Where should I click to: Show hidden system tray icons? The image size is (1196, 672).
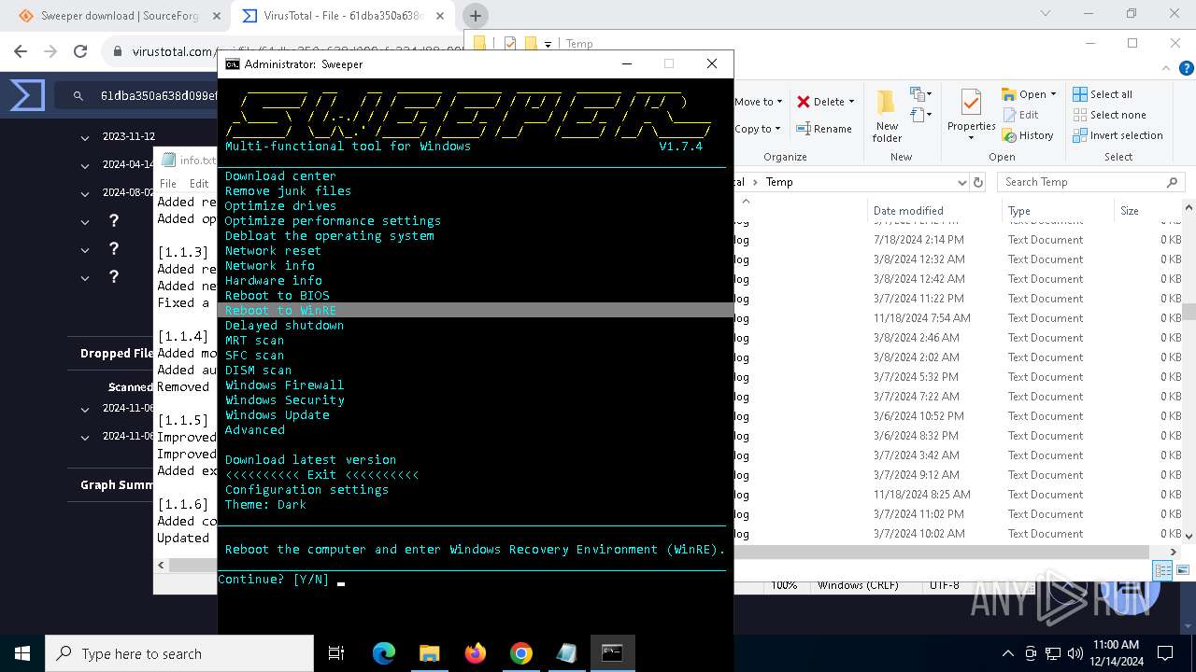coord(1007,653)
